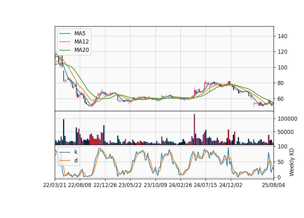Click the 22/12/26 date tick label
The image size is (304, 218).
(105, 185)
